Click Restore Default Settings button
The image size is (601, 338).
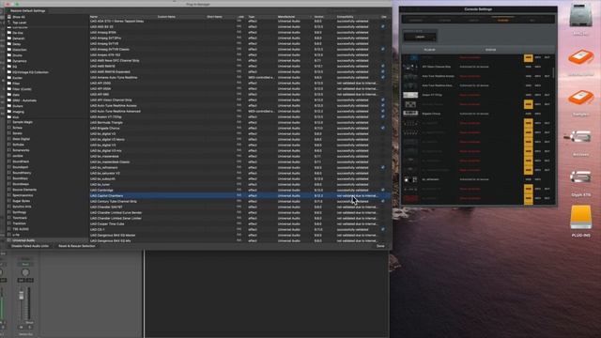tap(28, 10)
